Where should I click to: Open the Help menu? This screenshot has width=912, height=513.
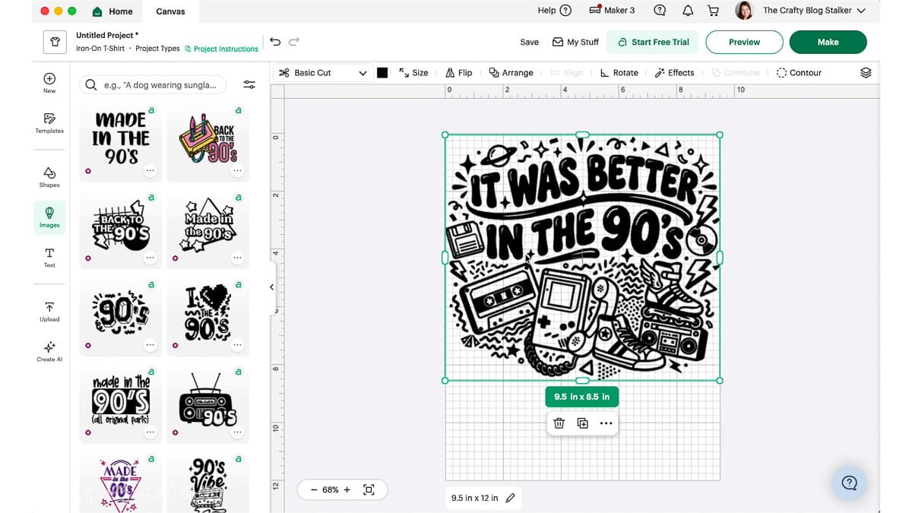coord(555,11)
